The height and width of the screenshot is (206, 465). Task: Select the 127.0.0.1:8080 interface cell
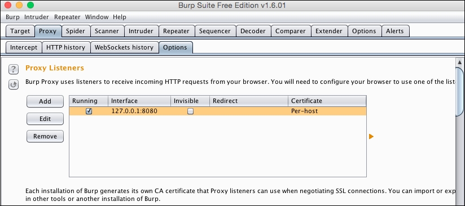coord(139,111)
